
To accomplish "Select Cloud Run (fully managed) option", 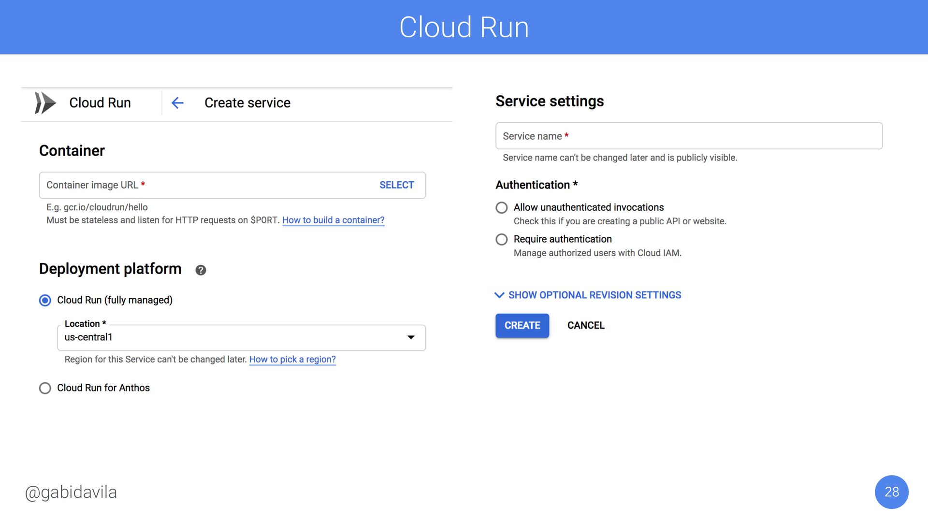I will point(45,300).
